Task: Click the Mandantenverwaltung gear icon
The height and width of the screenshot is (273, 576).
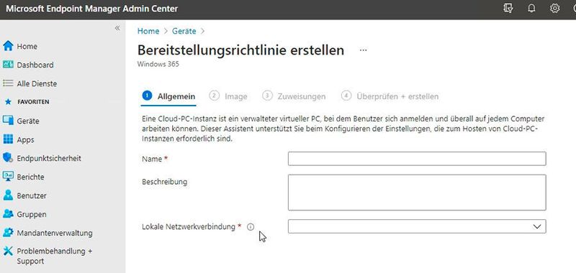Action: pyautogui.click(x=8, y=233)
